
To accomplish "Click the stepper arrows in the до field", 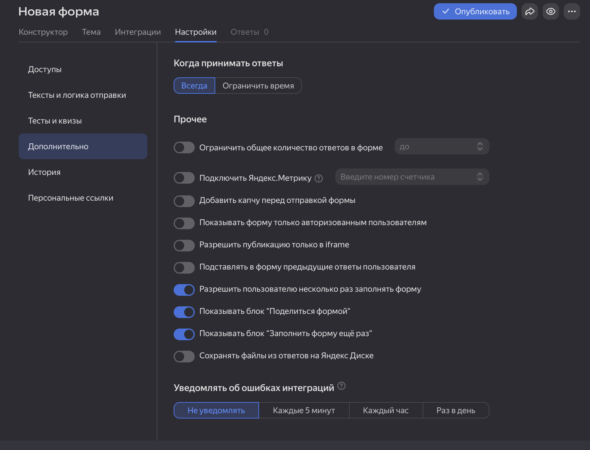I will point(480,146).
